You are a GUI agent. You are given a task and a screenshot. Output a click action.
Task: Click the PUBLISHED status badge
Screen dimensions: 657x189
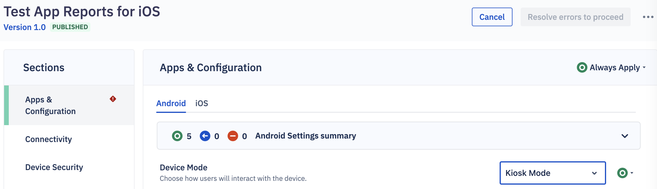(70, 27)
